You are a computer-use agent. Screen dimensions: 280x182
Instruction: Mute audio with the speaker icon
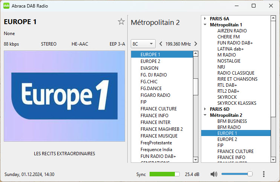(x=214, y=174)
